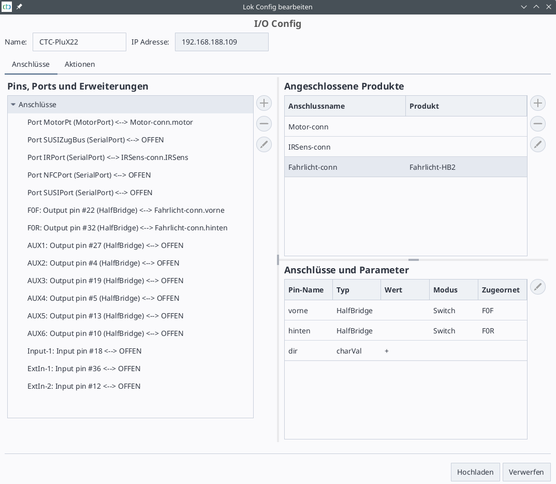
Task: Click the add button beside the Pins tree
Action: pos(264,103)
